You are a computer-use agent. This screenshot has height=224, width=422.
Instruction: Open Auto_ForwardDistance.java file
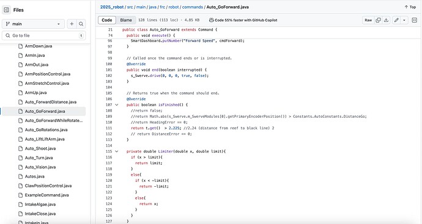pos(51,102)
